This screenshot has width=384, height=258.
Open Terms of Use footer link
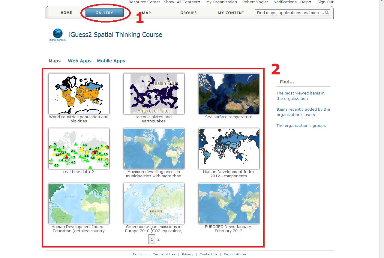(x=164, y=254)
